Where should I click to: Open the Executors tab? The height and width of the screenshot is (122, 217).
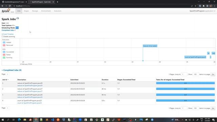(58, 11)
